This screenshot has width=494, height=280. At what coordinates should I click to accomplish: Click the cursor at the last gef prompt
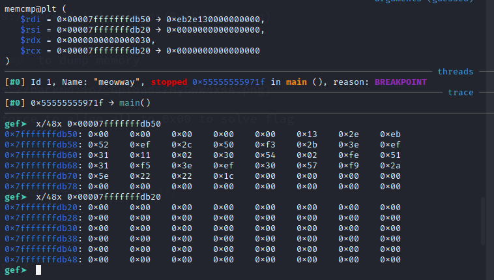tap(38, 270)
